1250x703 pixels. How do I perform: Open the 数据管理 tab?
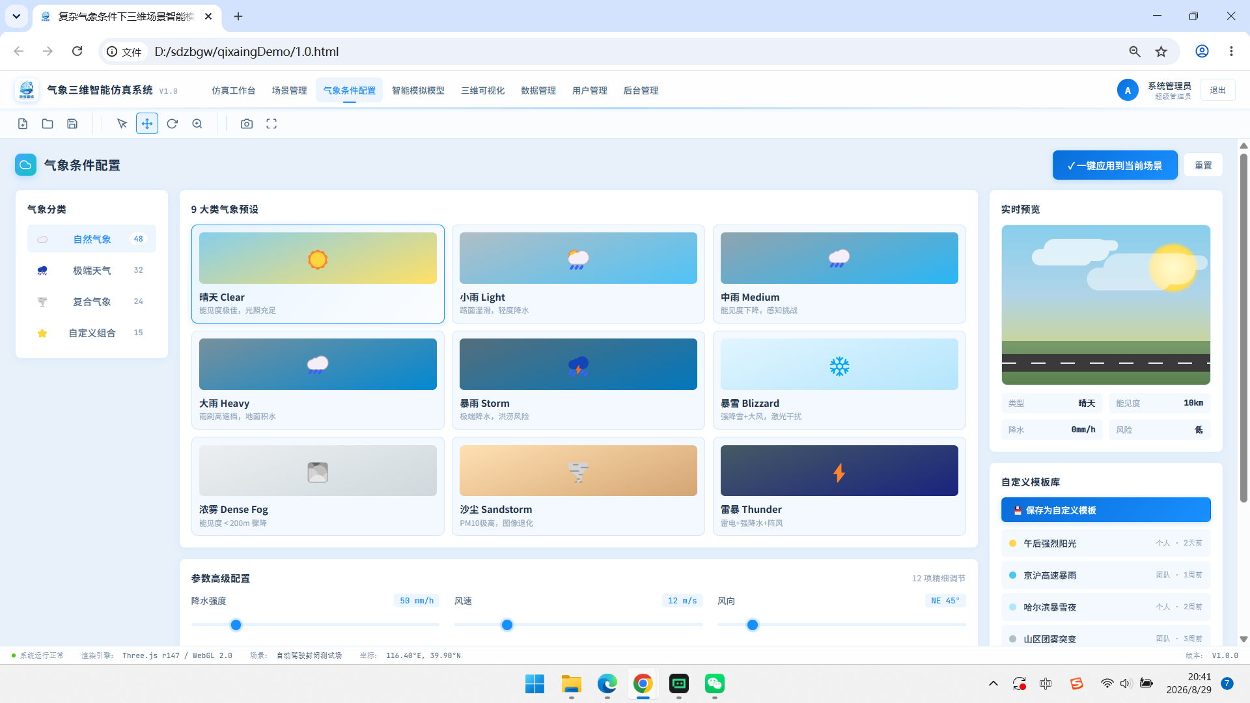point(538,90)
